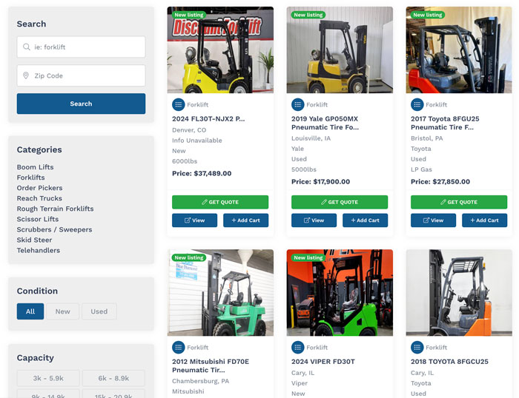Image resolution: width=519 pixels, height=398 pixels.
Task: View the 2019 Yale GP050MX listing
Action: click(x=314, y=220)
